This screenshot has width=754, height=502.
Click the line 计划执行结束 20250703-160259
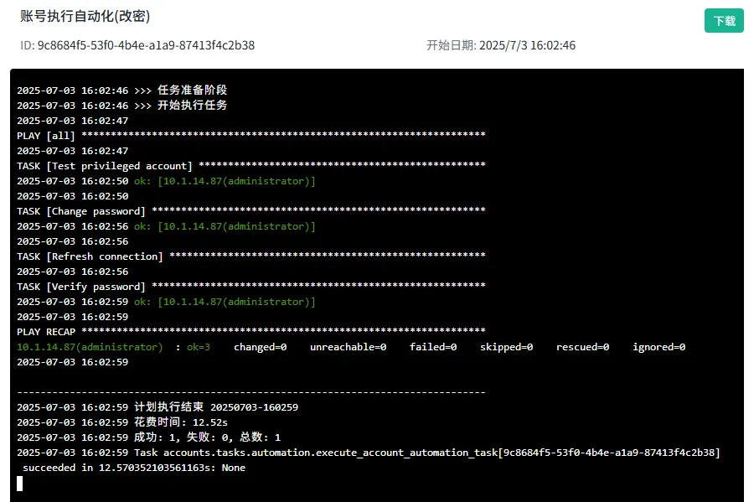[x=158, y=407]
